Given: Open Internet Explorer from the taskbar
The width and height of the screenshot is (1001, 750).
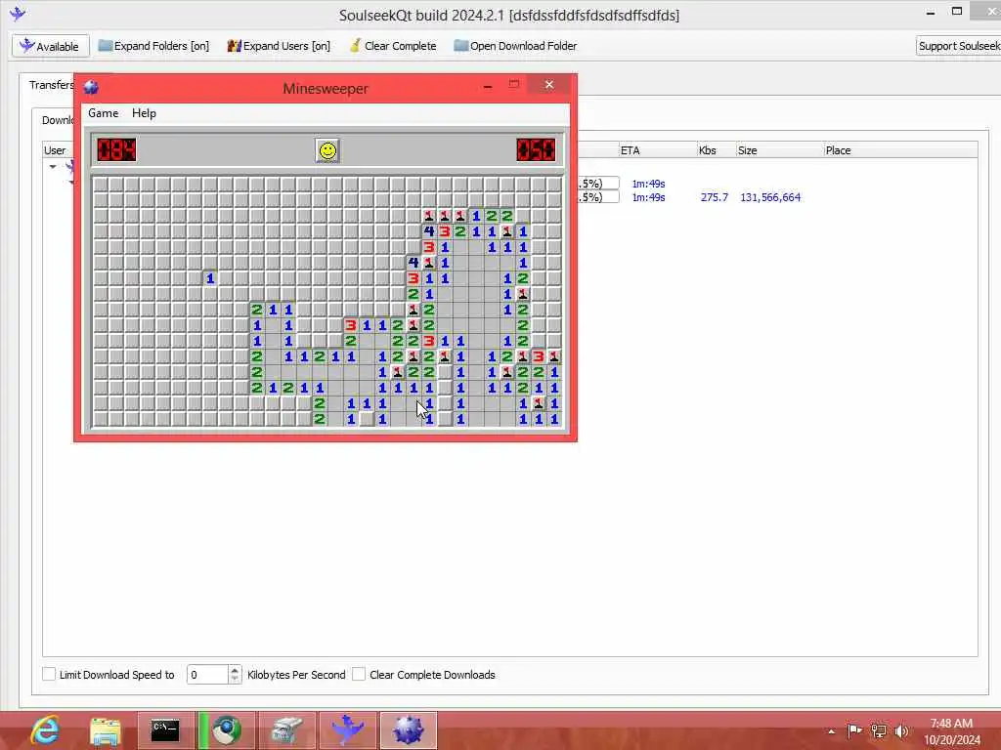Looking at the screenshot, I should click(x=45, y=730).
